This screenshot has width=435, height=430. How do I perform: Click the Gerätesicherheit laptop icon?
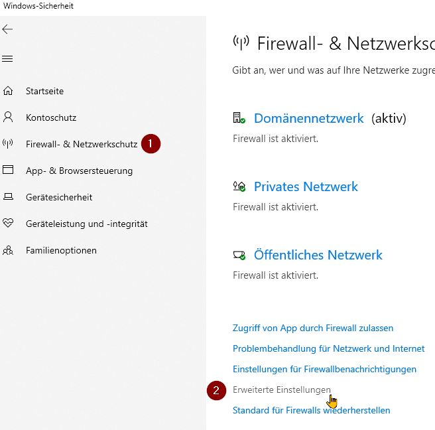pyautogui.click(x=8, y=197)
